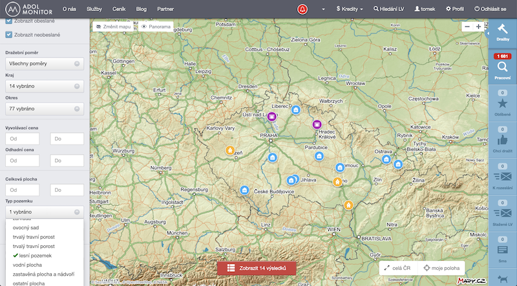517x286 pixels.
Task: Open the Chci dražit thumbs-up list
Action: pos(503,140)
